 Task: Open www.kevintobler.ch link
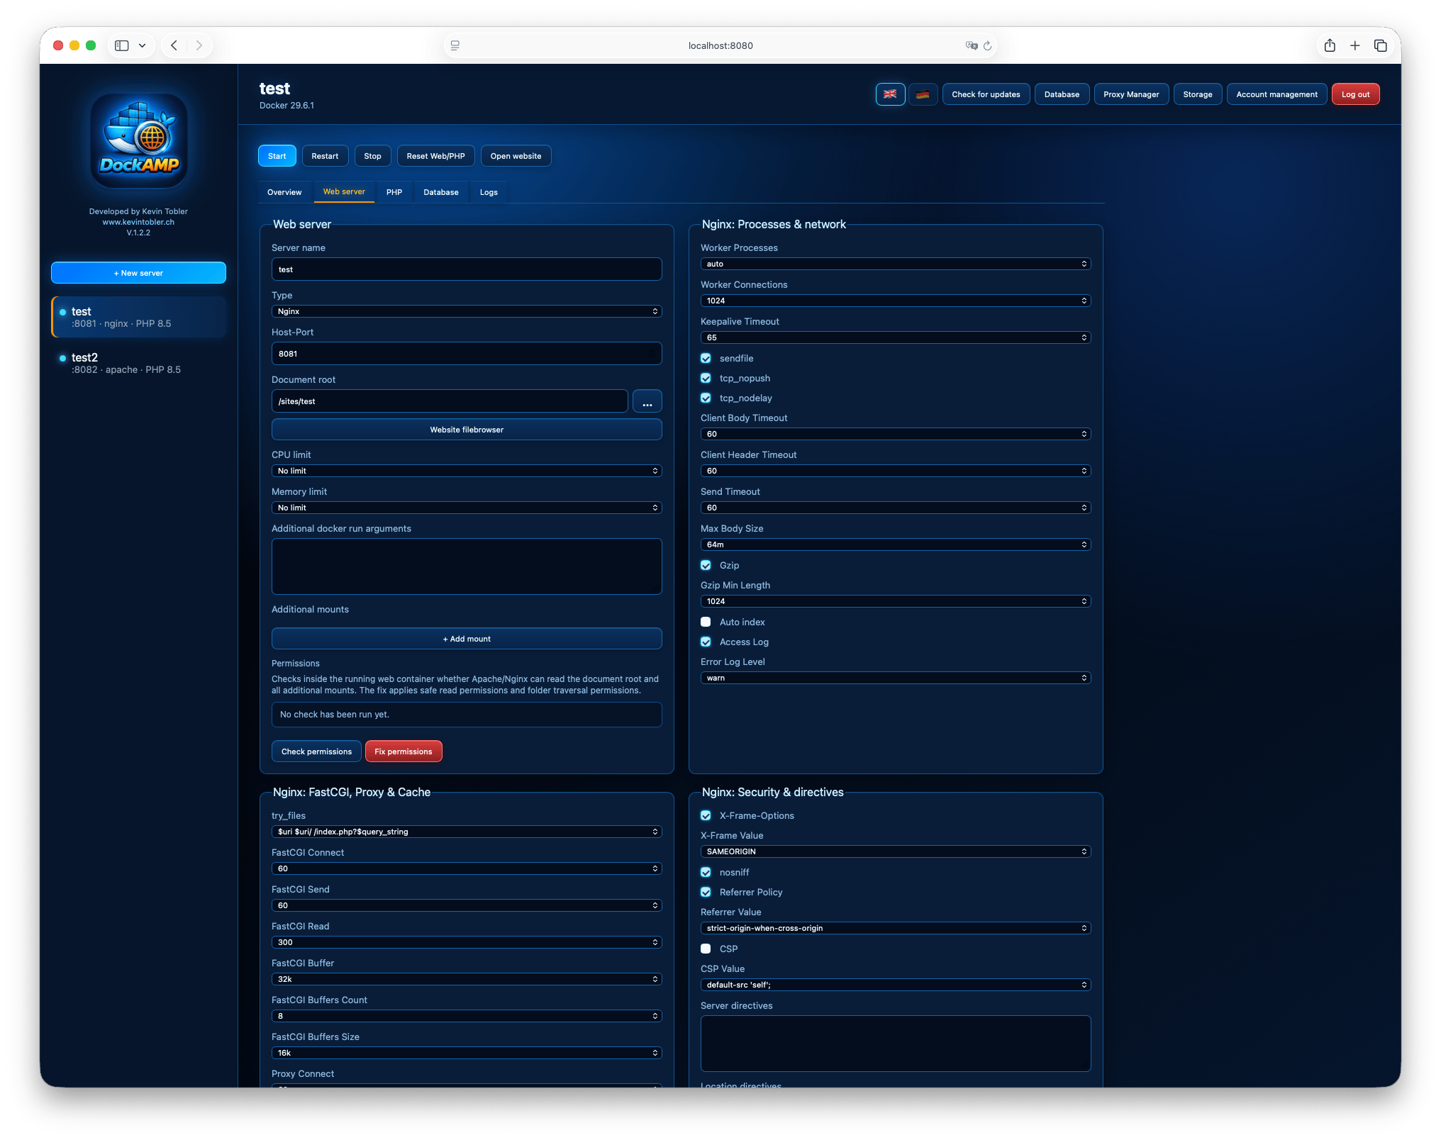[x=138, y=222]
